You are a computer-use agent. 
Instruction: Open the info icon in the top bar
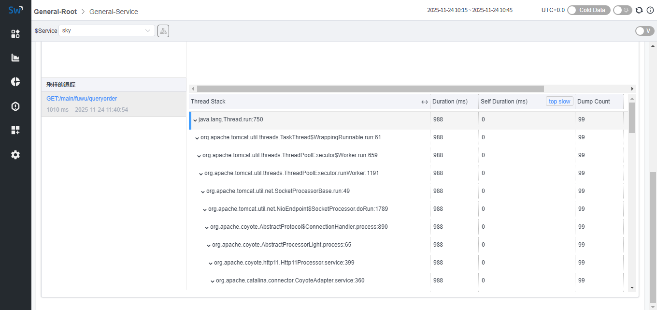pos(650,10)
